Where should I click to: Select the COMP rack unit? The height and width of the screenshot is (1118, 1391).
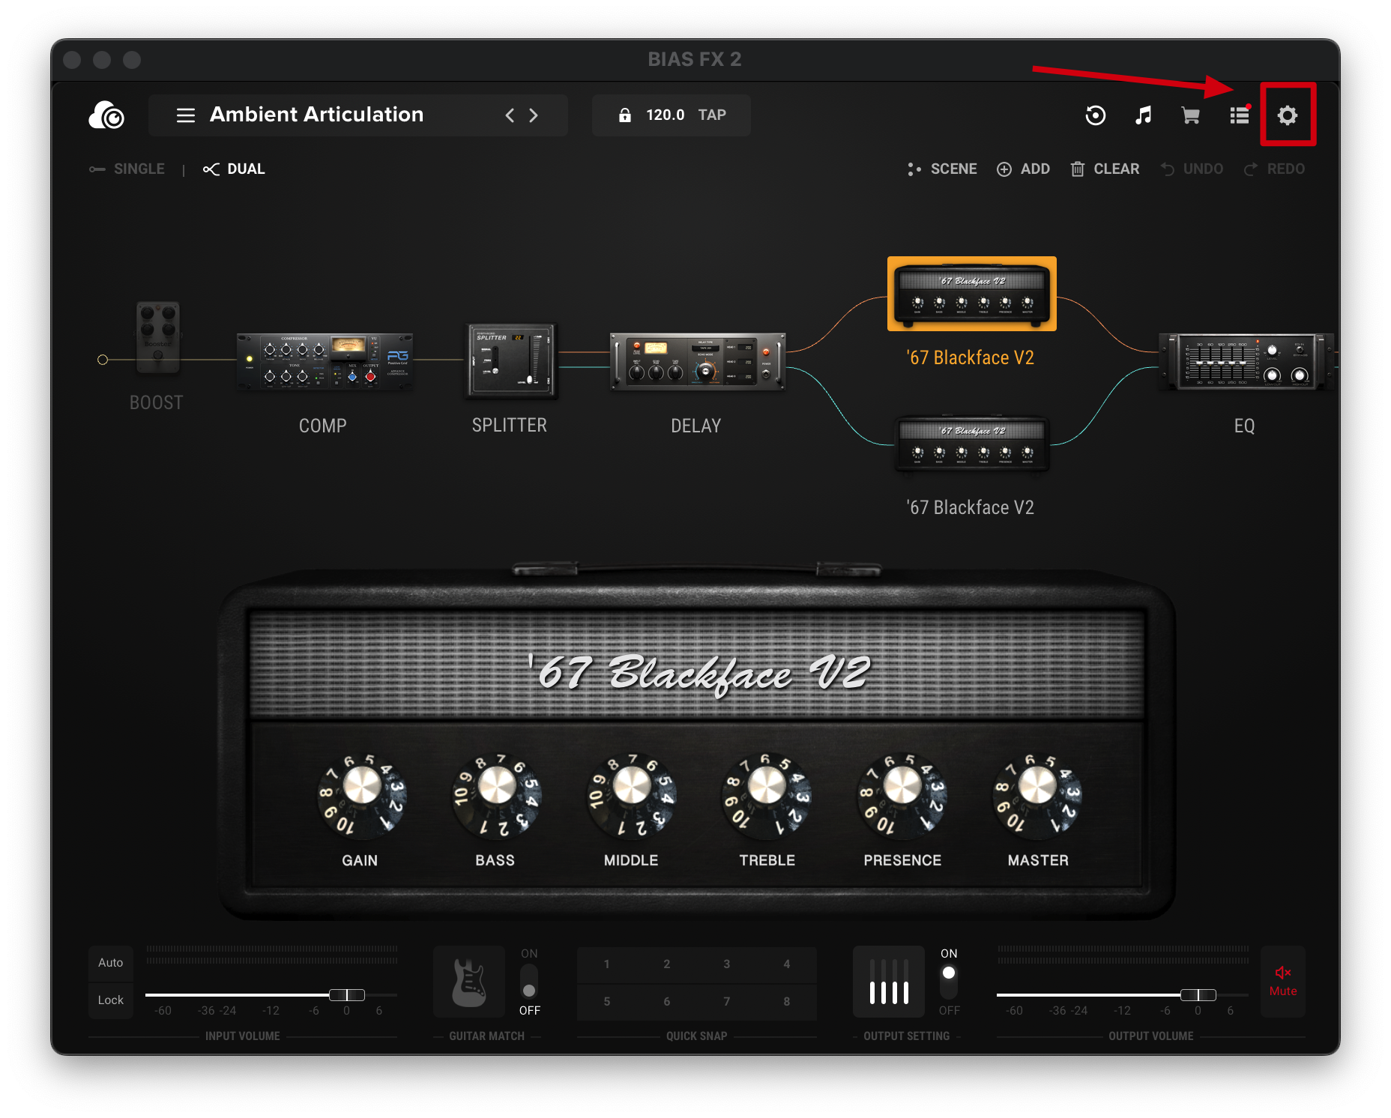pos(324,360)
